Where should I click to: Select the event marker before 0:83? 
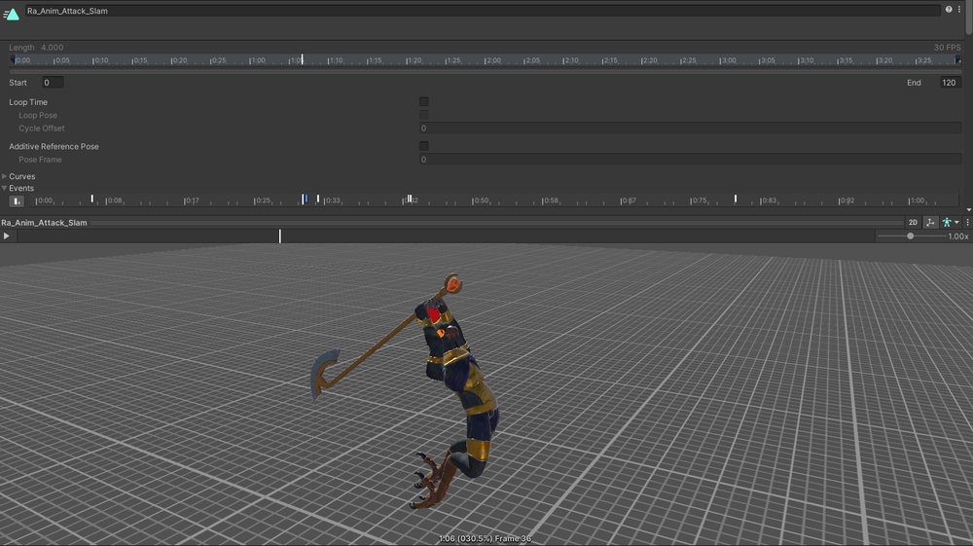pyautogui.click(x=736, y=199)
